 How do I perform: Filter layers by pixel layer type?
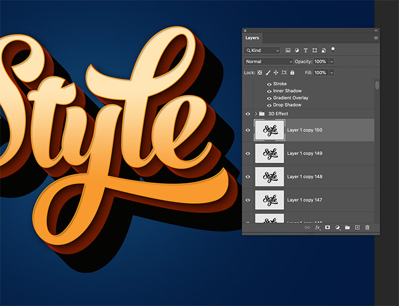288,50
